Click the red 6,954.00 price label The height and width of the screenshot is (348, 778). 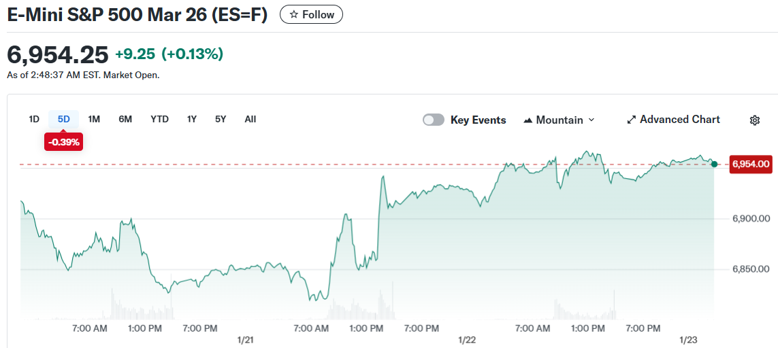[751, 164]
